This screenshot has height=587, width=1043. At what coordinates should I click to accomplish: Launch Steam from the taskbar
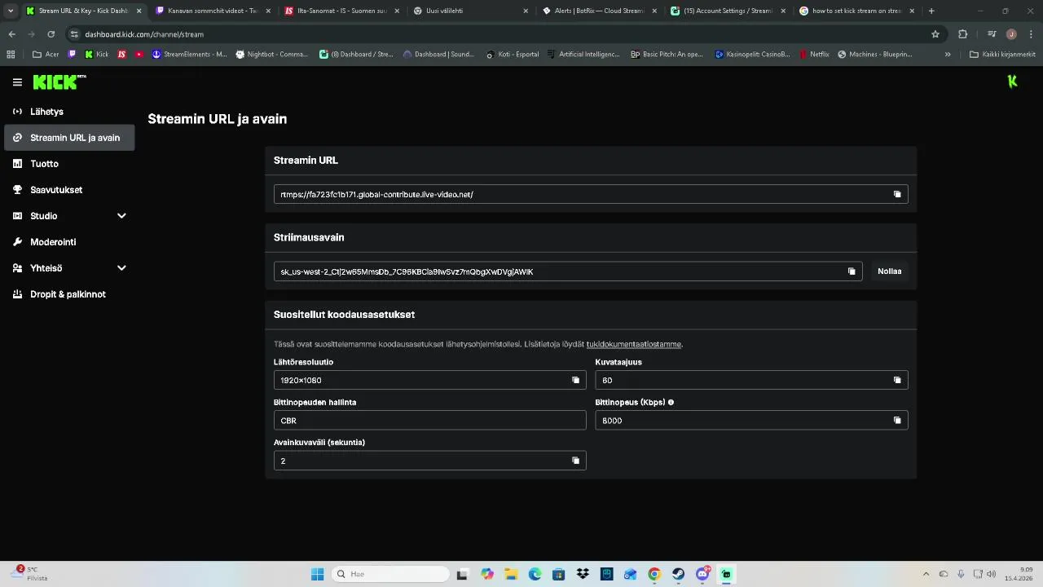(x=678, y=574)
